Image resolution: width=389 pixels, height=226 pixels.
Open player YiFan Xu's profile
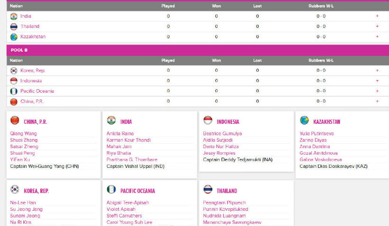tap(20, 160)
